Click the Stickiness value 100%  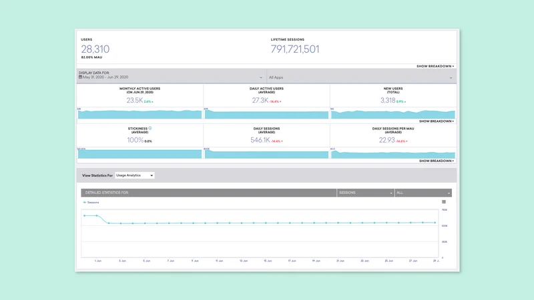coord(136,140)
